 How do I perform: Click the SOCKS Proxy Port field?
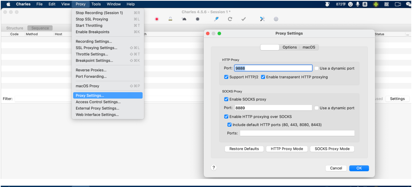pyautogui.click(x=273, y=108)
